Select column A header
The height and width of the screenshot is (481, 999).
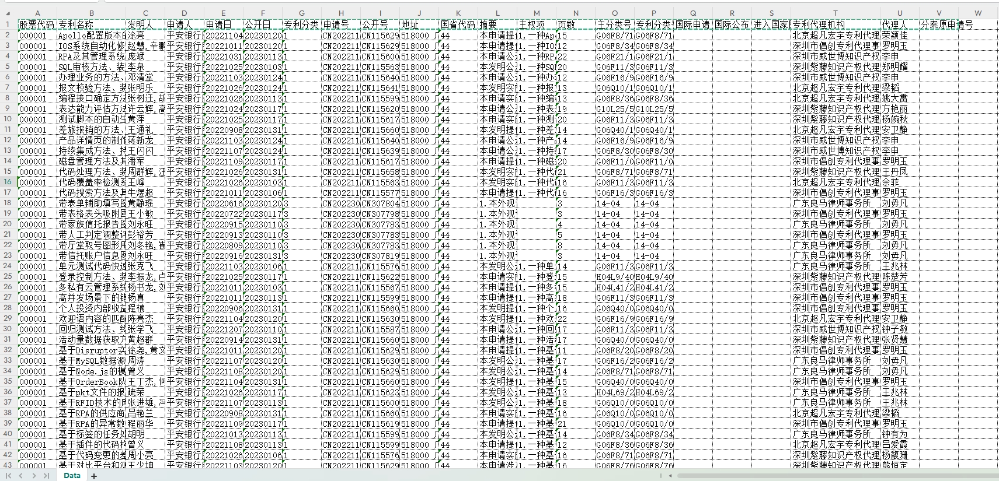coord(37,13)
